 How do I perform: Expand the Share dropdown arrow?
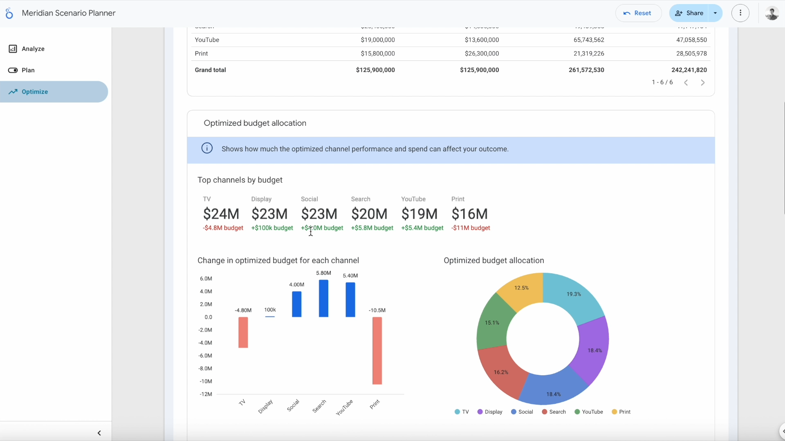click(x=715, y=13)
